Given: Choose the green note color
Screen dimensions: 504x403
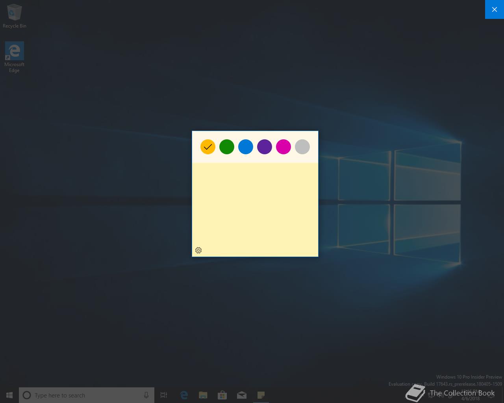Looking at the screenshot, I should pos(227,147).
